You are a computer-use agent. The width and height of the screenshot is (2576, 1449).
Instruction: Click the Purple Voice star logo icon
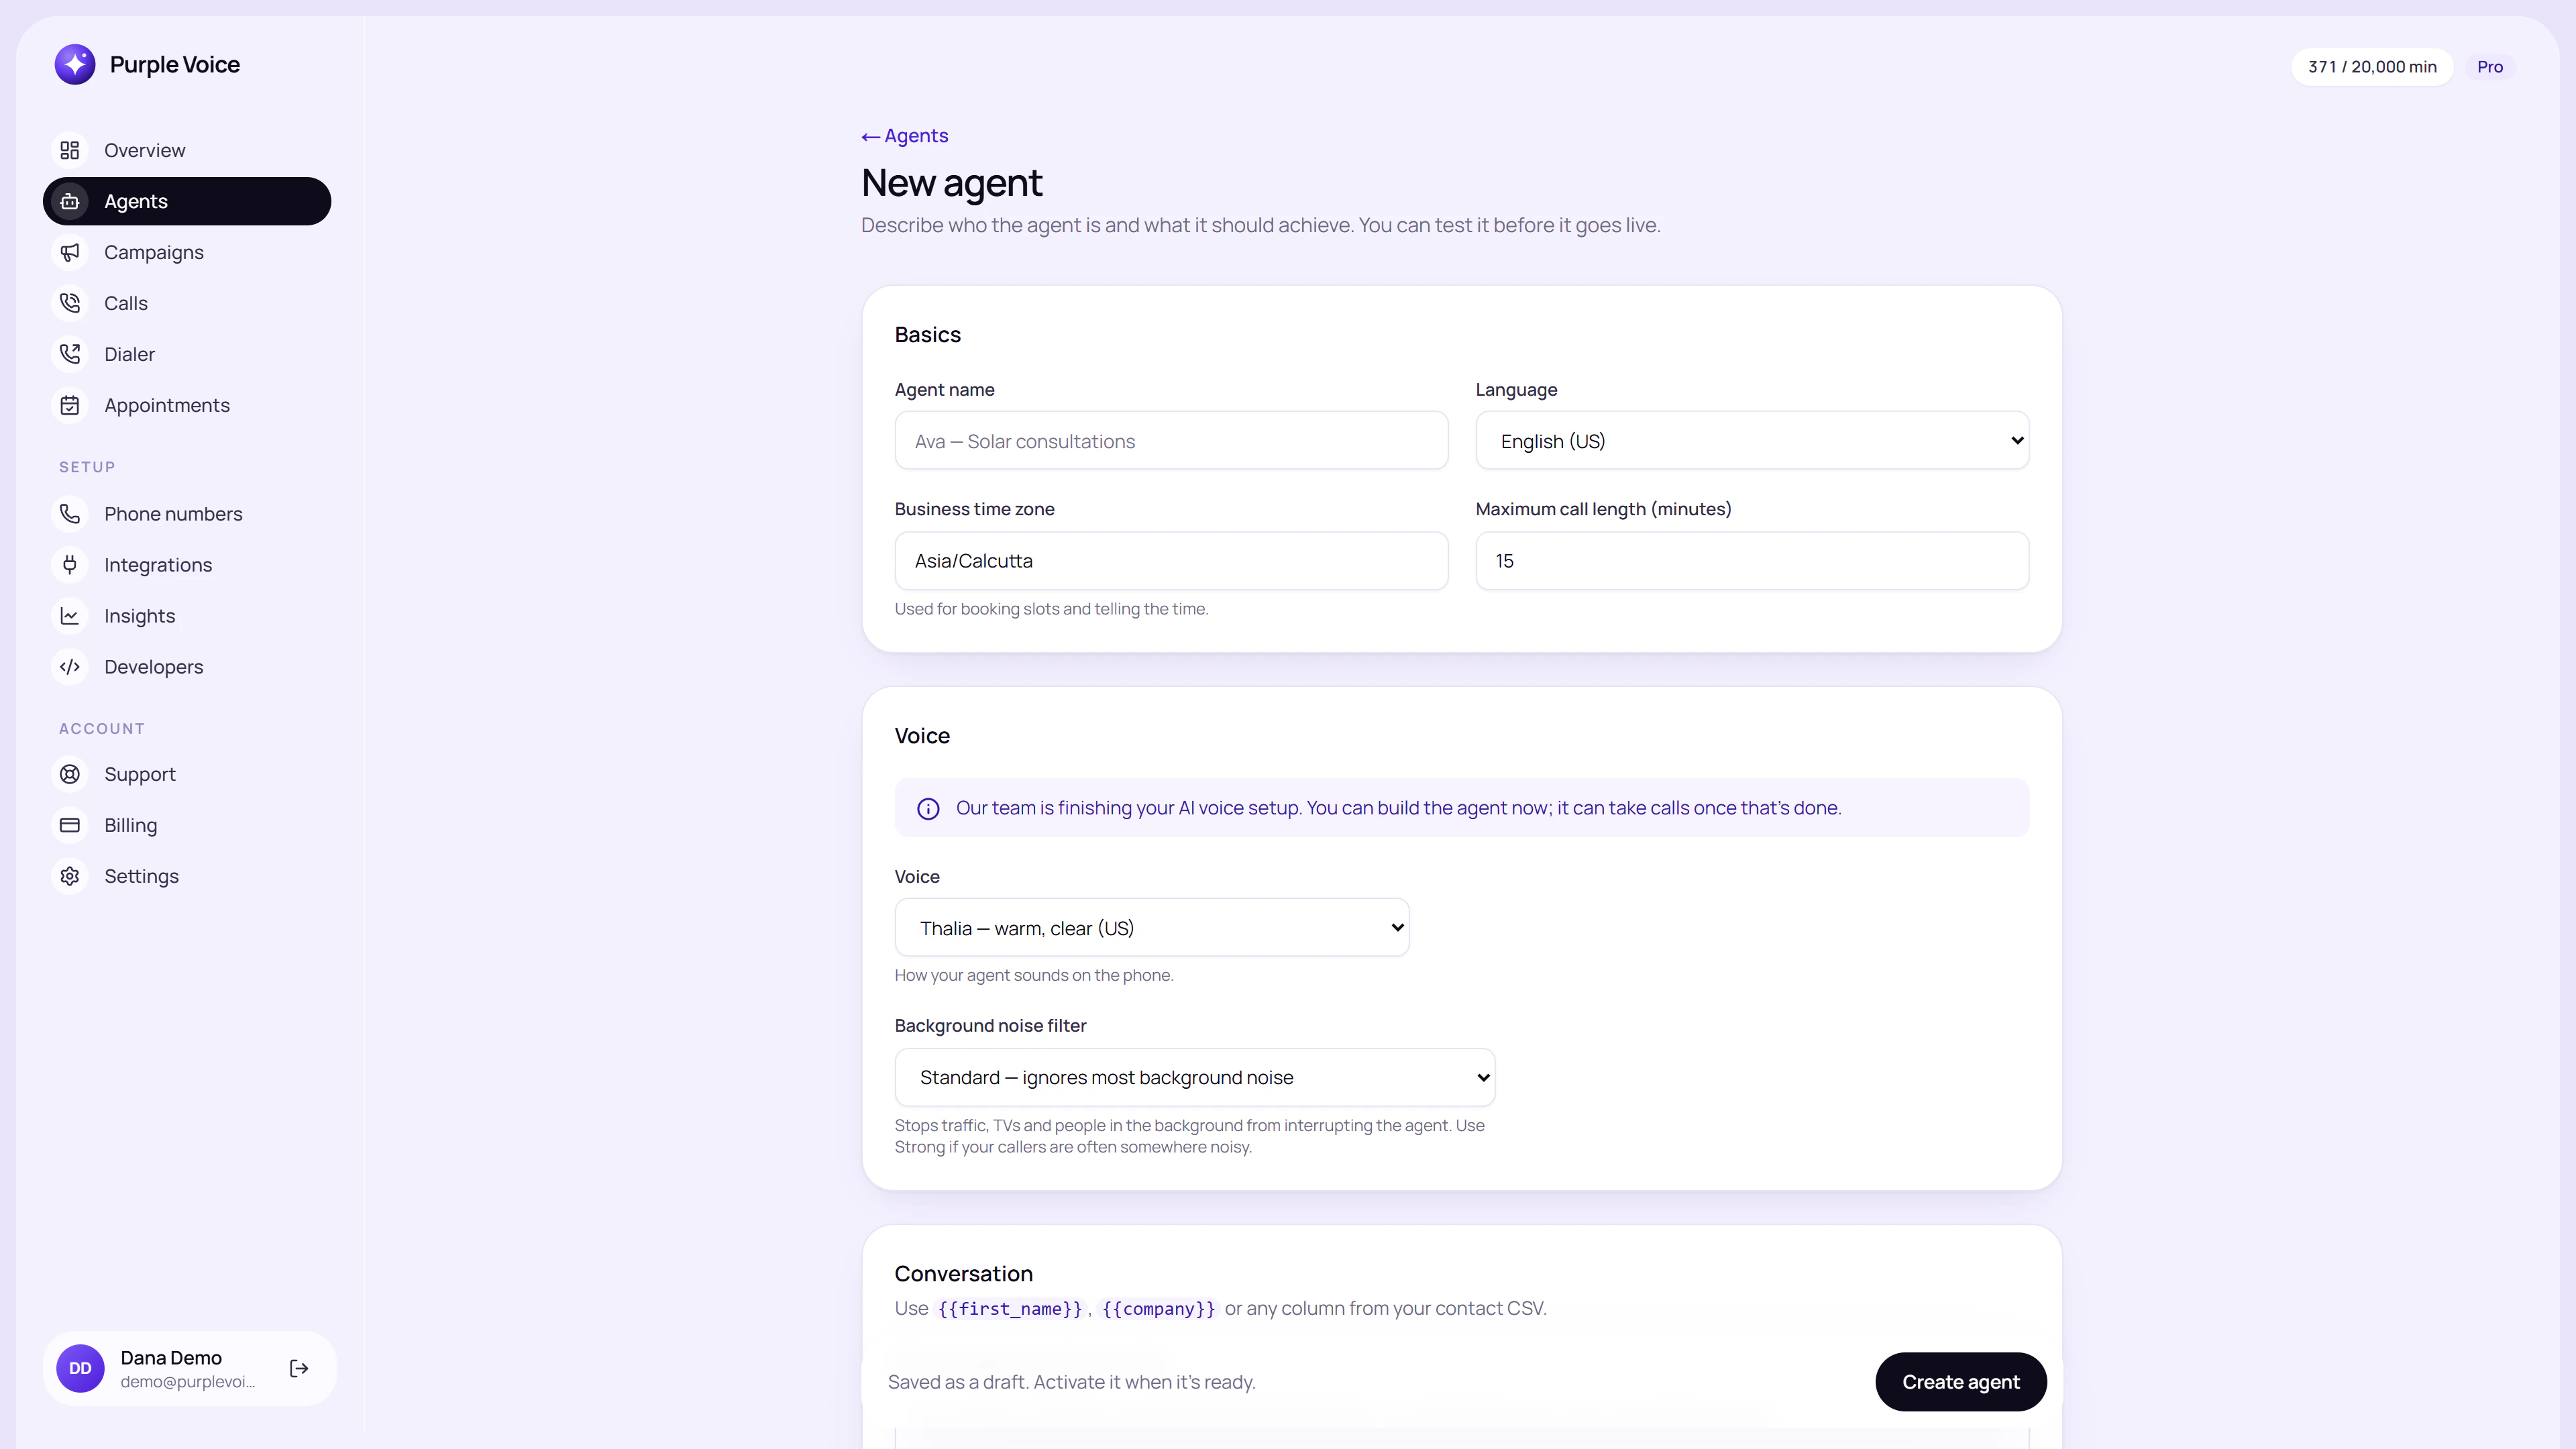(75, 65)
